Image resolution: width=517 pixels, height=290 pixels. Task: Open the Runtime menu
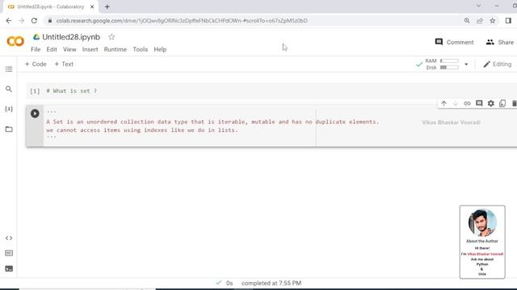tap(115, 49)
